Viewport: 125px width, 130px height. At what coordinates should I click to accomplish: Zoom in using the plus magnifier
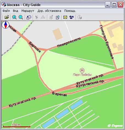[x=14, y=17]
